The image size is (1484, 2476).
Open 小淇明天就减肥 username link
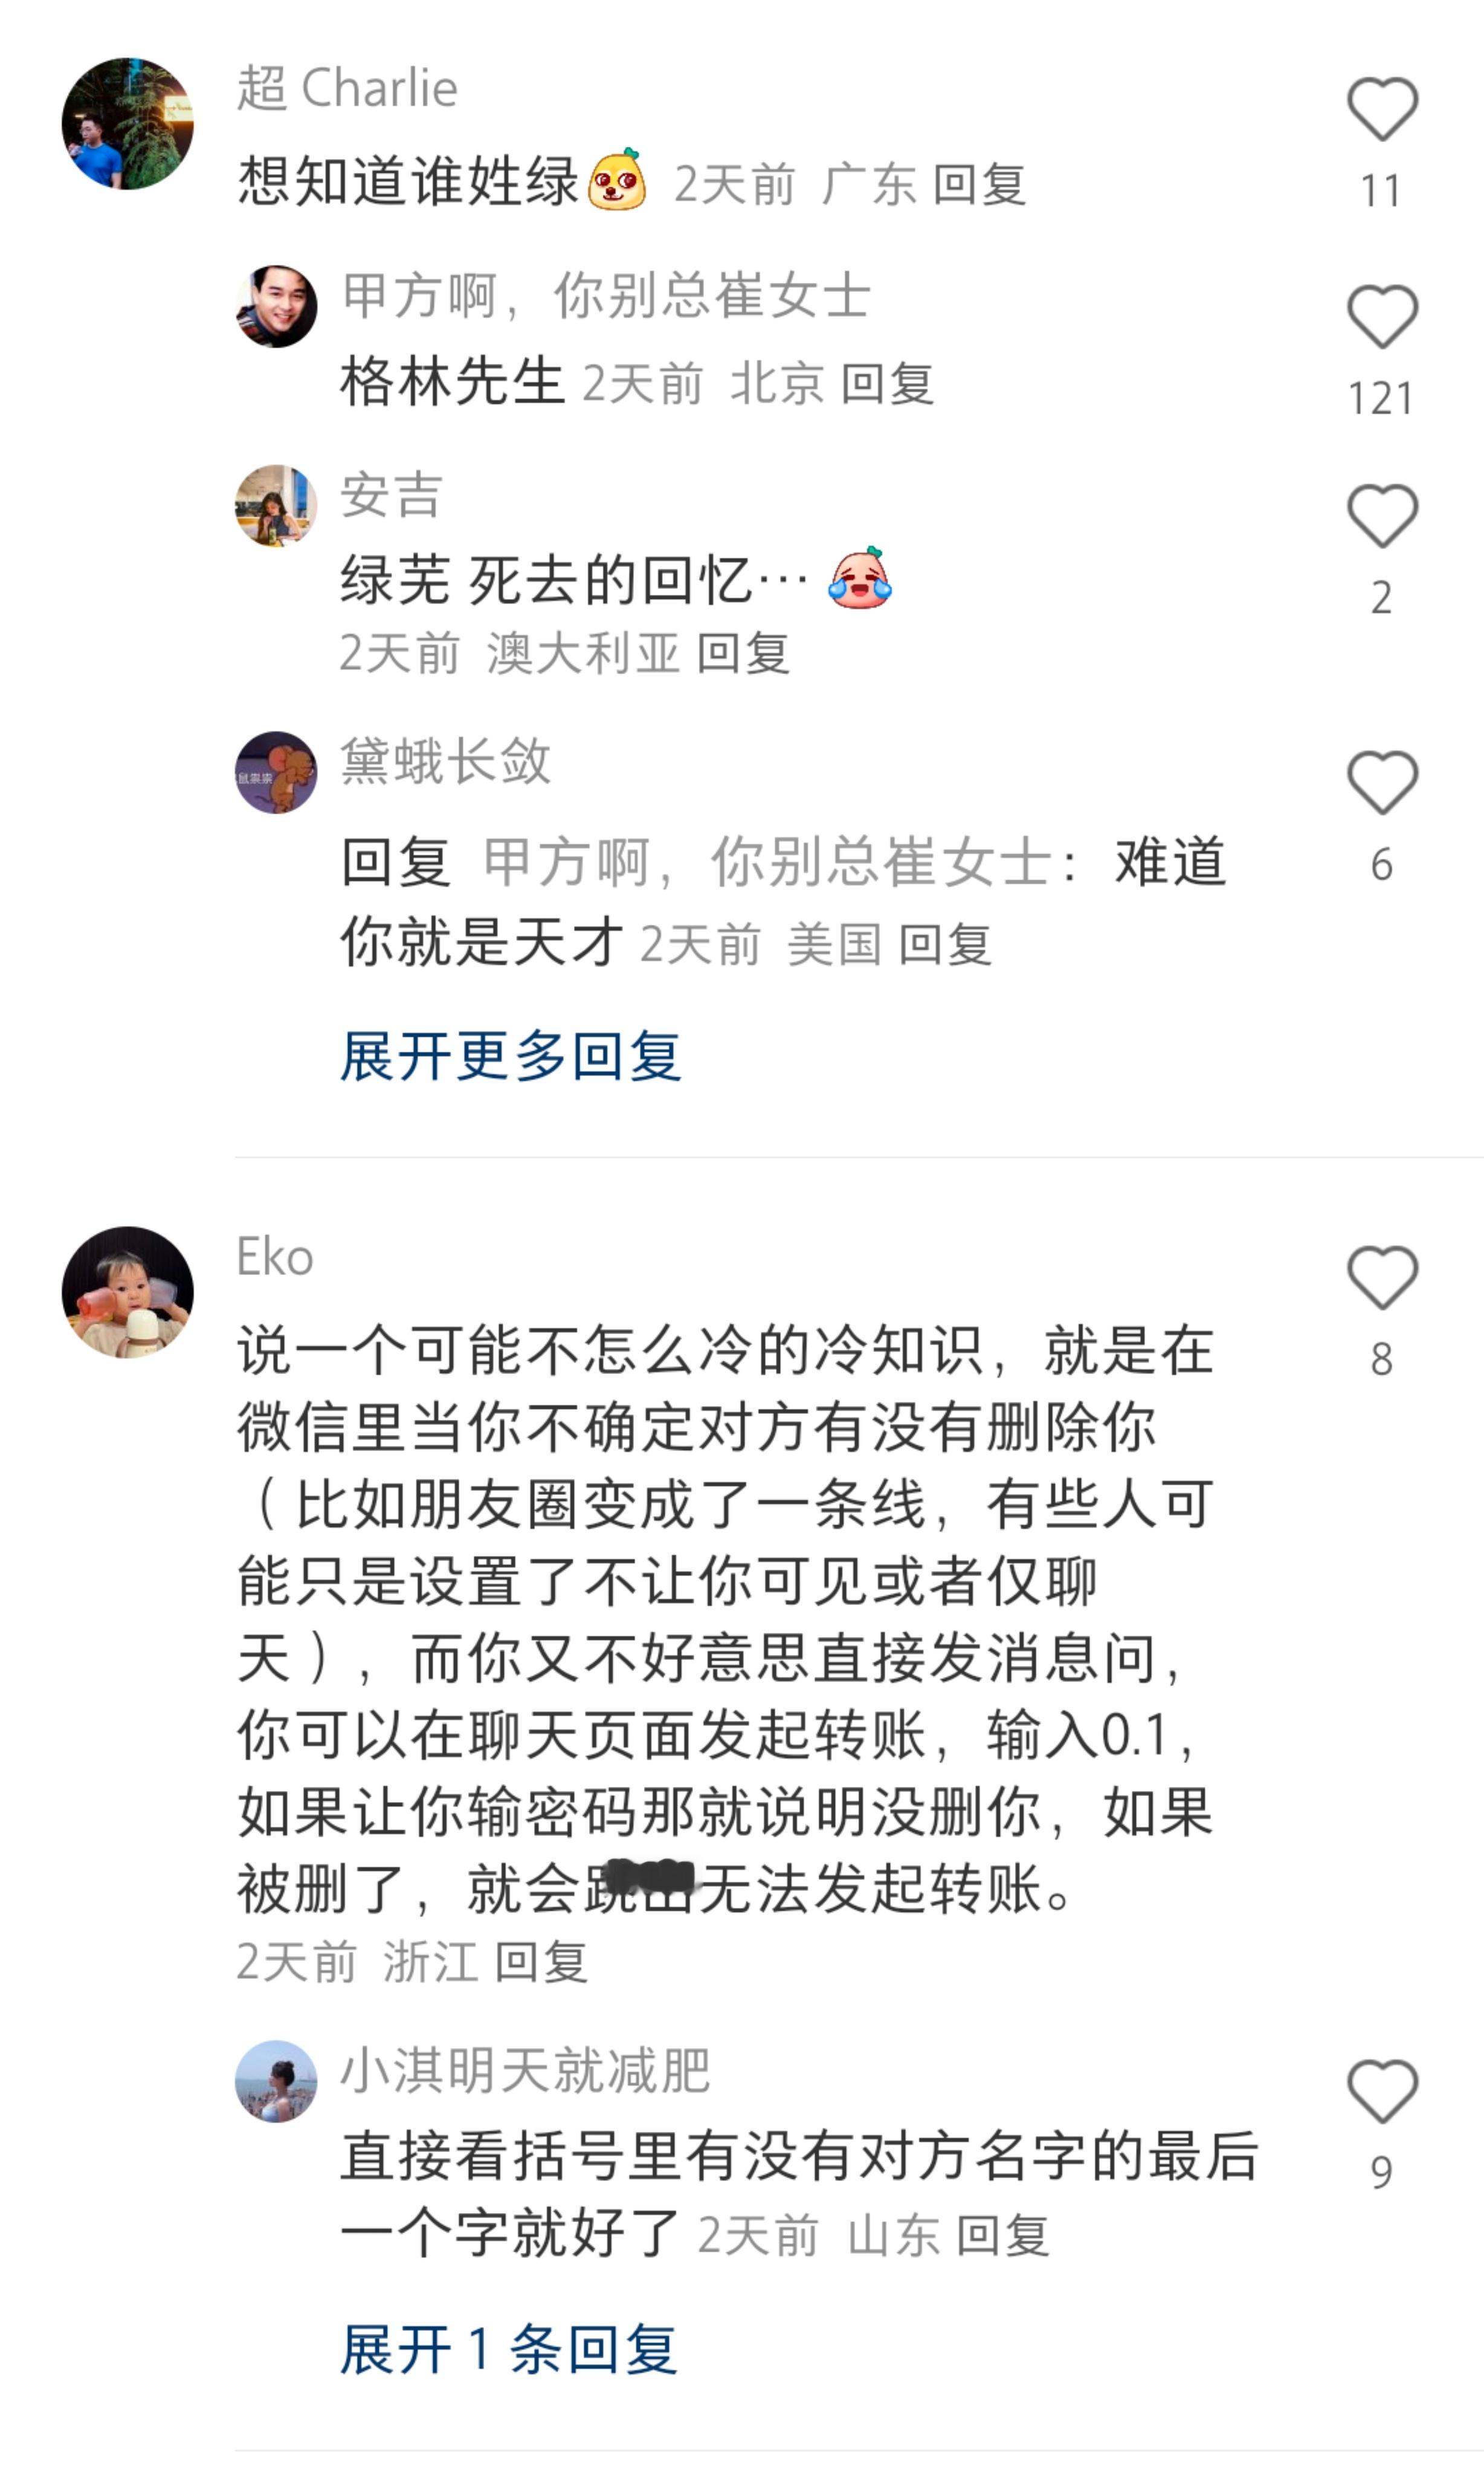(525, 2070)
